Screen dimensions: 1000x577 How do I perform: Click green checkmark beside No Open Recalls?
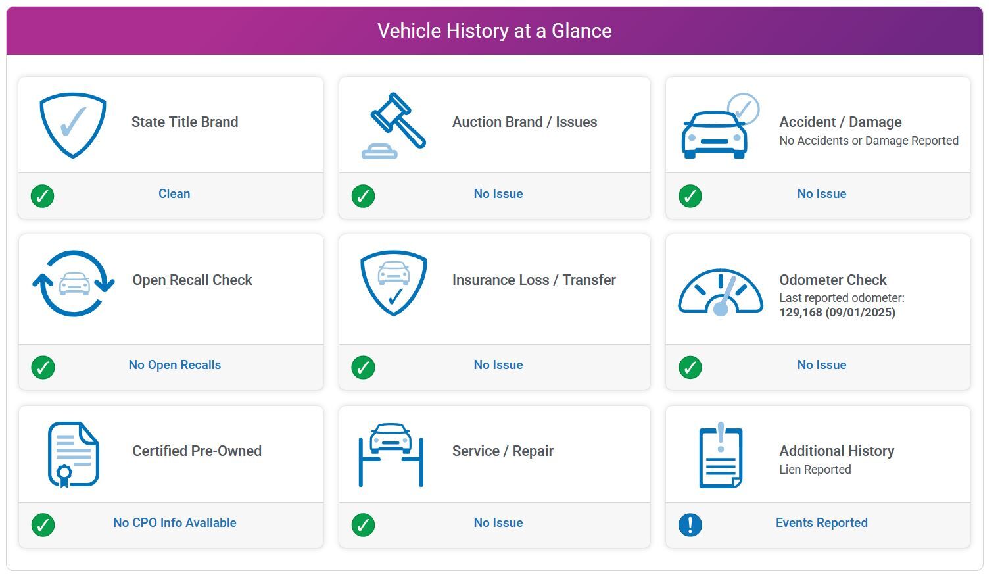pyautogui.click(x=43, y=366)
